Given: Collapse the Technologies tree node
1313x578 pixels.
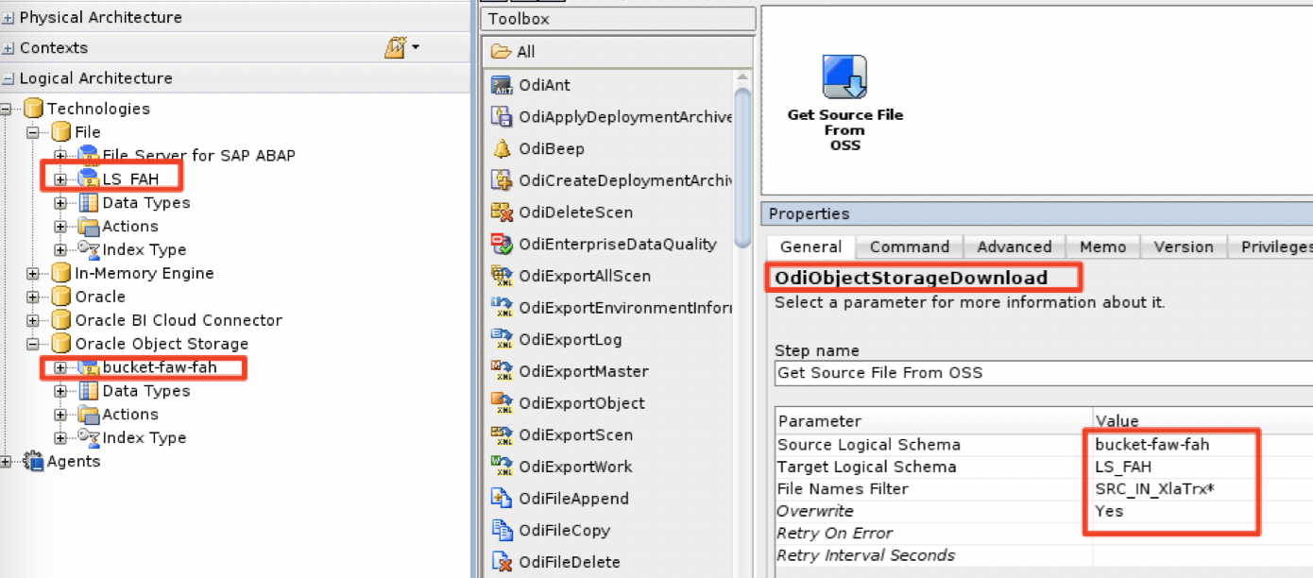Looking at the screenshot, I should coord(9,108).
